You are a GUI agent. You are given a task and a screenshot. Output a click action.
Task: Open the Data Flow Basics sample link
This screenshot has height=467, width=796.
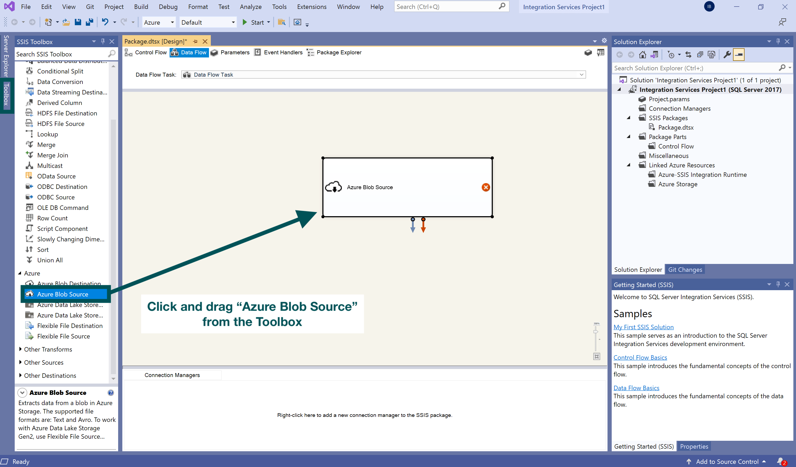(636, 388)
